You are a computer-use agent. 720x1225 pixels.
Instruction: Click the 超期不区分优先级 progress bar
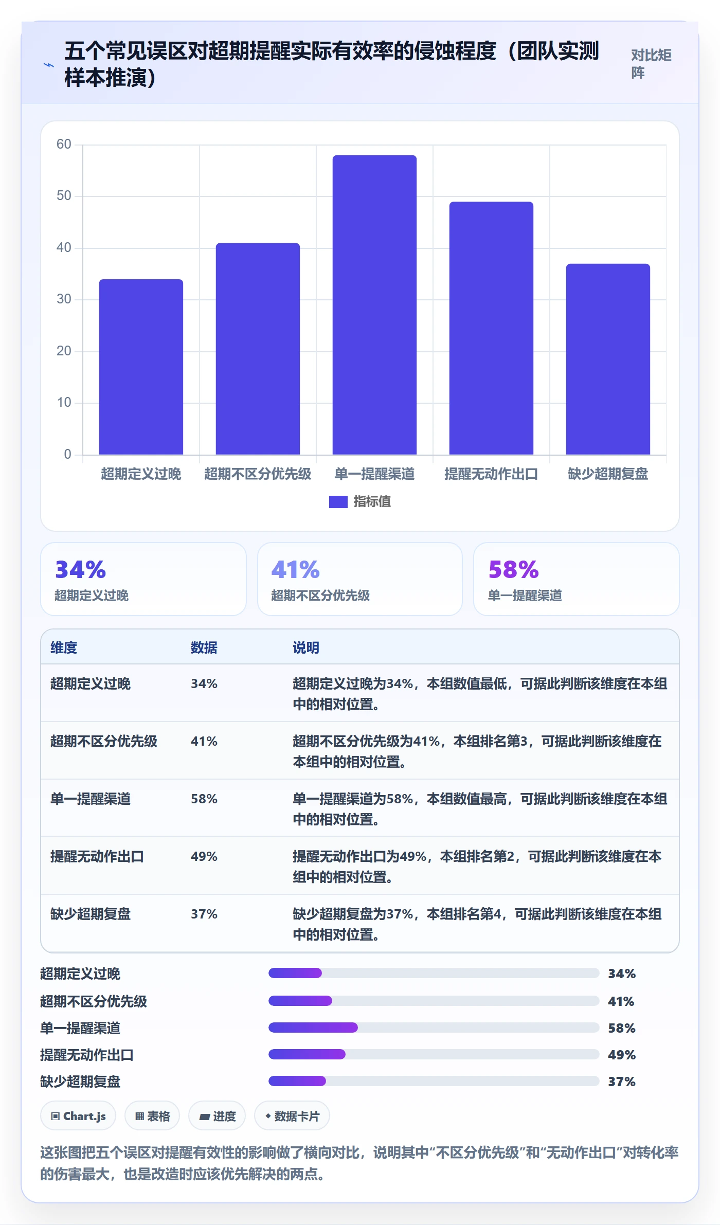tap(434, 1001)
